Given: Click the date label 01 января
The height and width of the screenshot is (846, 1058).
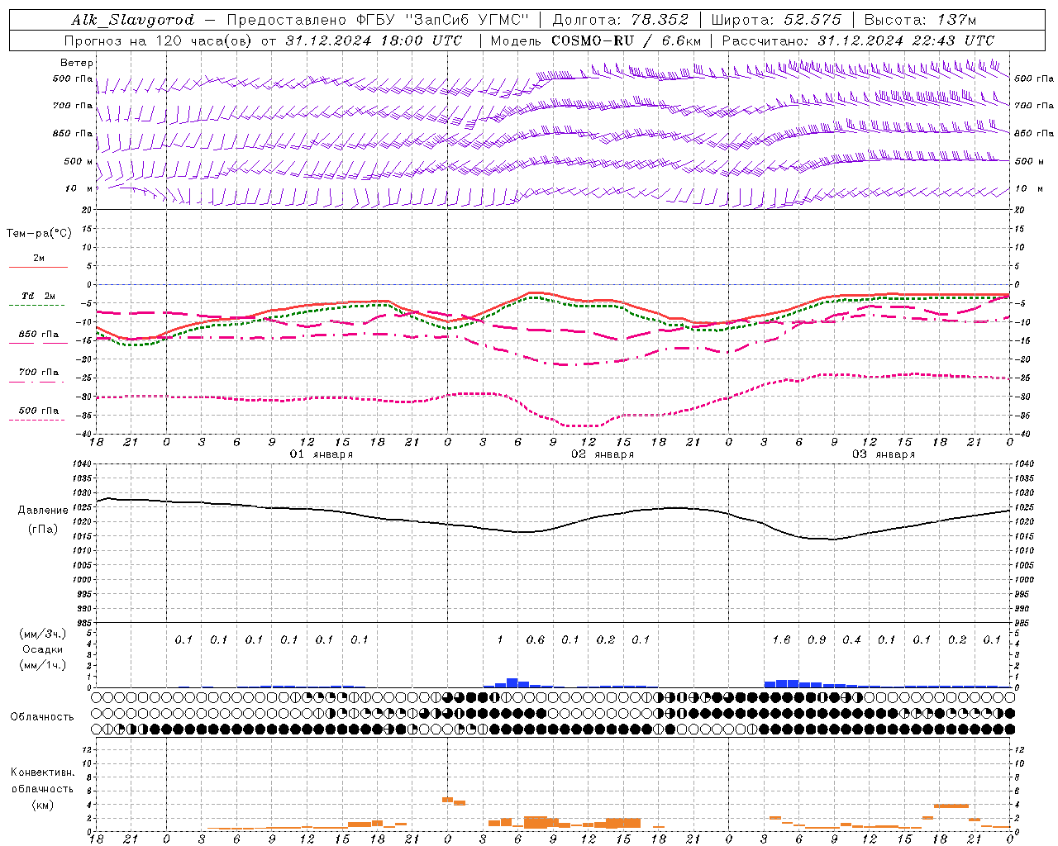Looking at the screenshot, I should pos(322,454).
